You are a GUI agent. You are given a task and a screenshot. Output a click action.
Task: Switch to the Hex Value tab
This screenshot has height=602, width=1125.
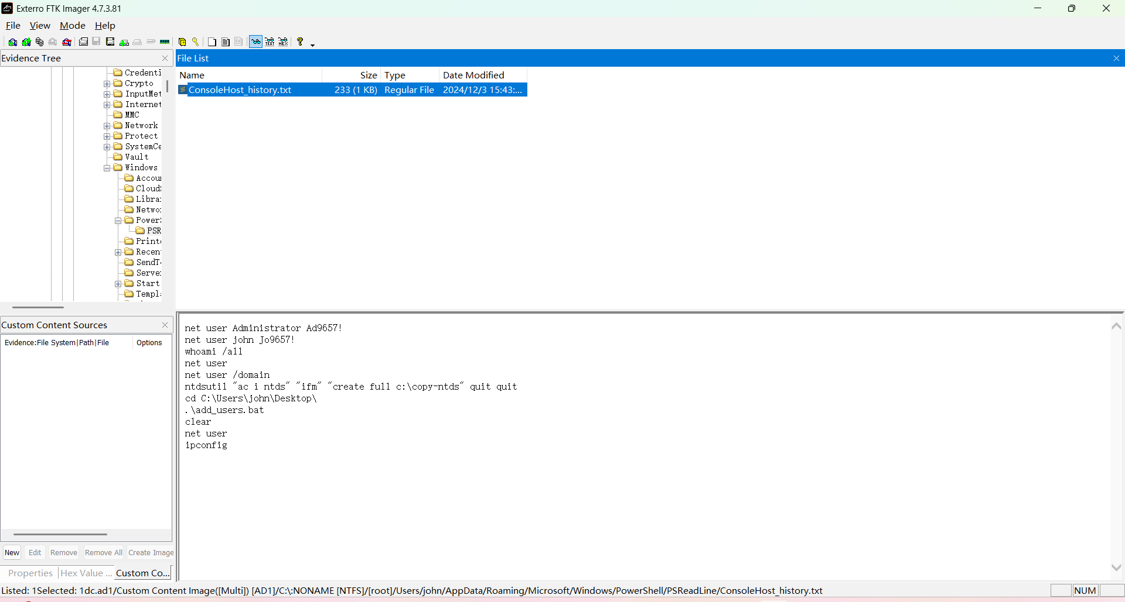(x=82, y=573)
